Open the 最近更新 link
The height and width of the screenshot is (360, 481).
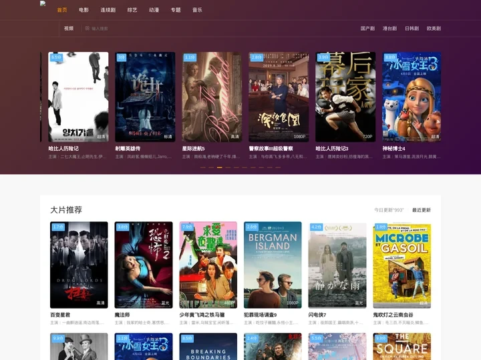pos(421,210)
